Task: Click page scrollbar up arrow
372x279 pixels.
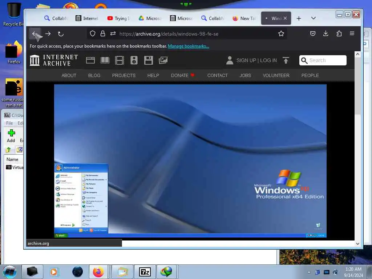Action: (x=357, y=54)
